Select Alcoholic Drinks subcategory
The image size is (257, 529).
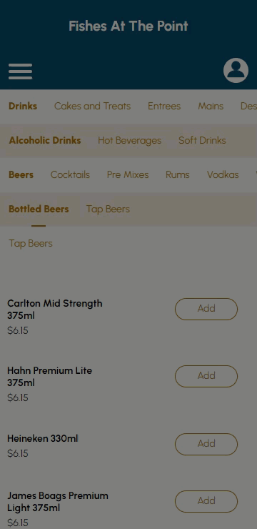pyautogui.click(x=45, y=140)
